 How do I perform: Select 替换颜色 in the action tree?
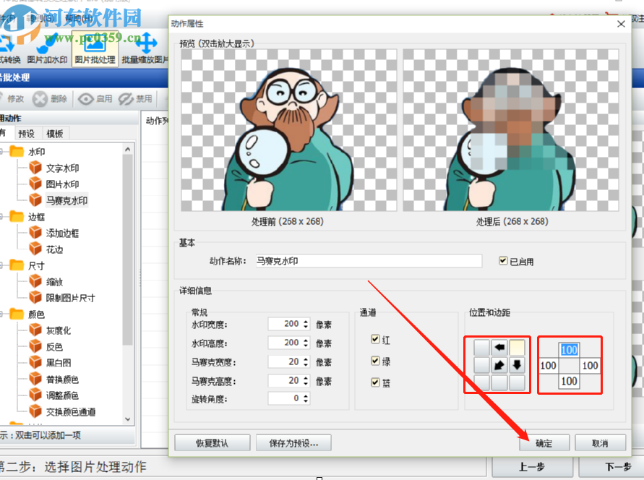coord(62,379)
